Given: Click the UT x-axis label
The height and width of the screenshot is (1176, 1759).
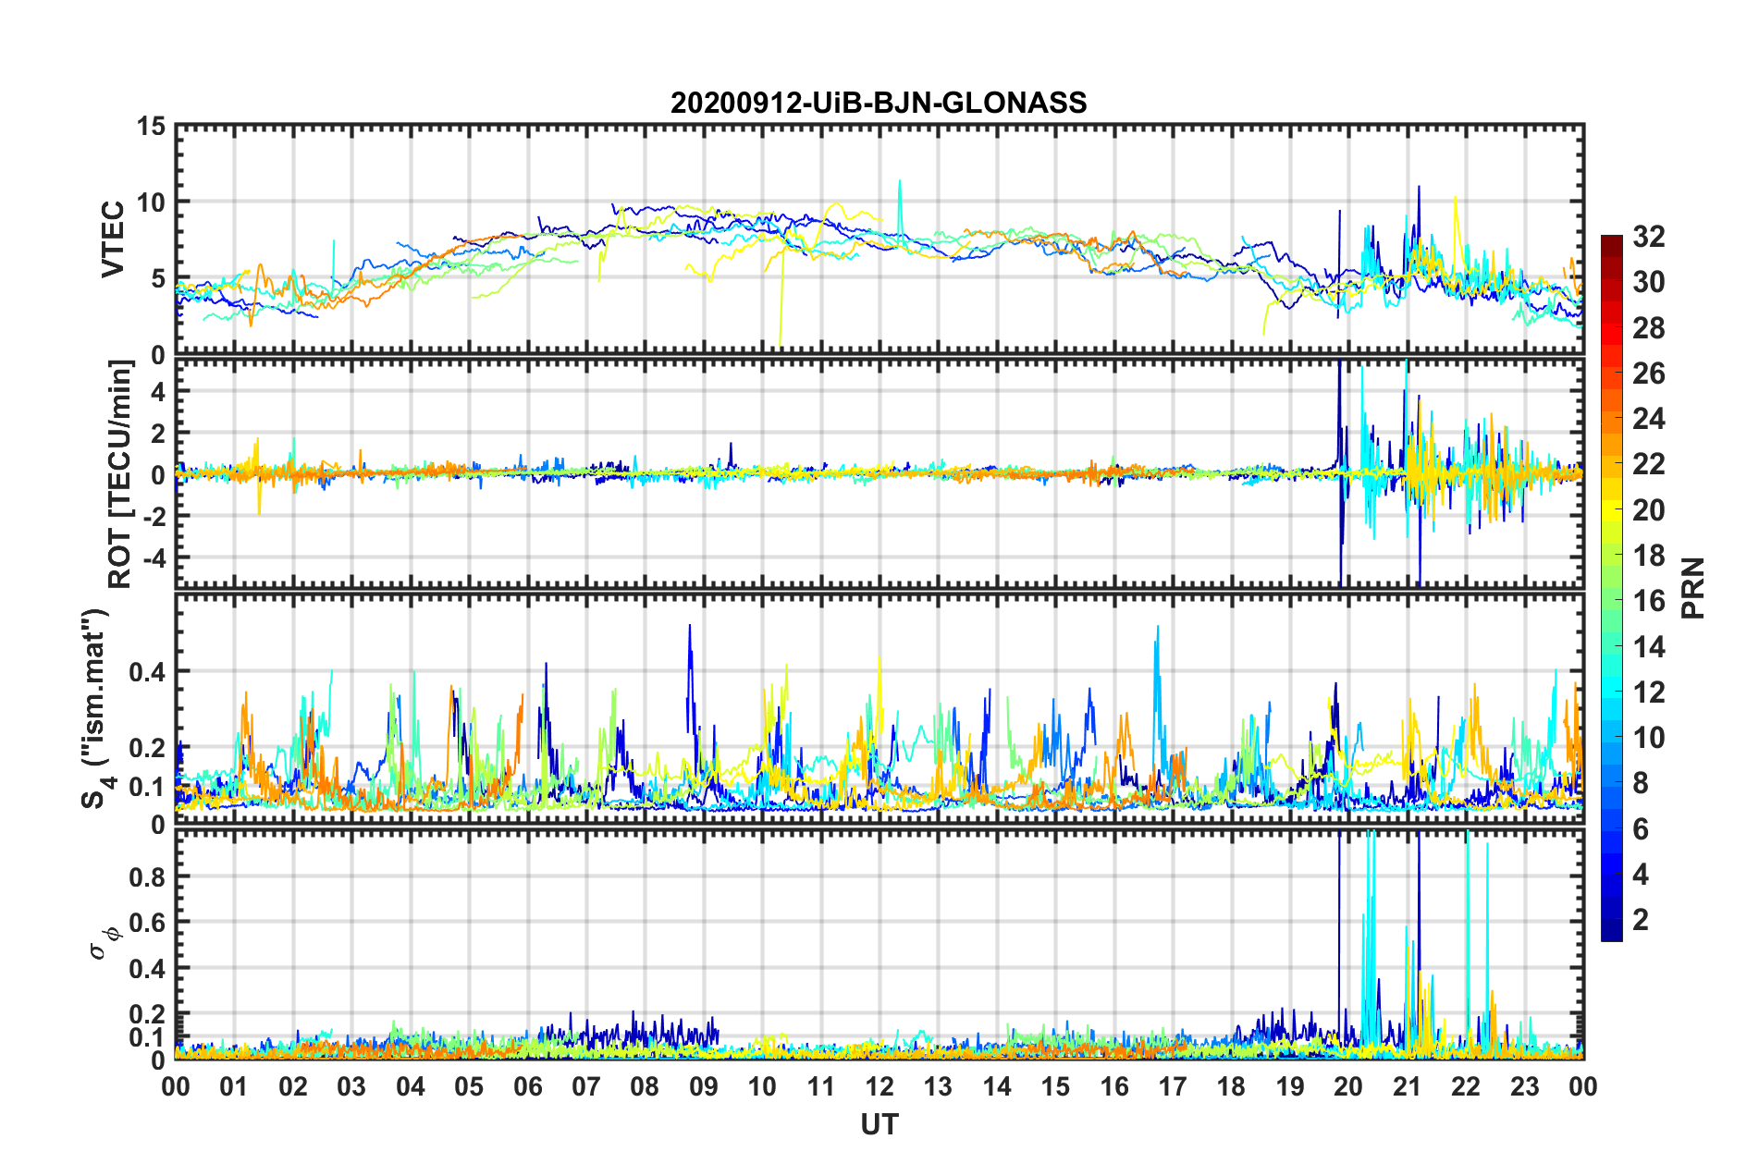Looking at the screenshot, I should click(x=879, y=1124).
